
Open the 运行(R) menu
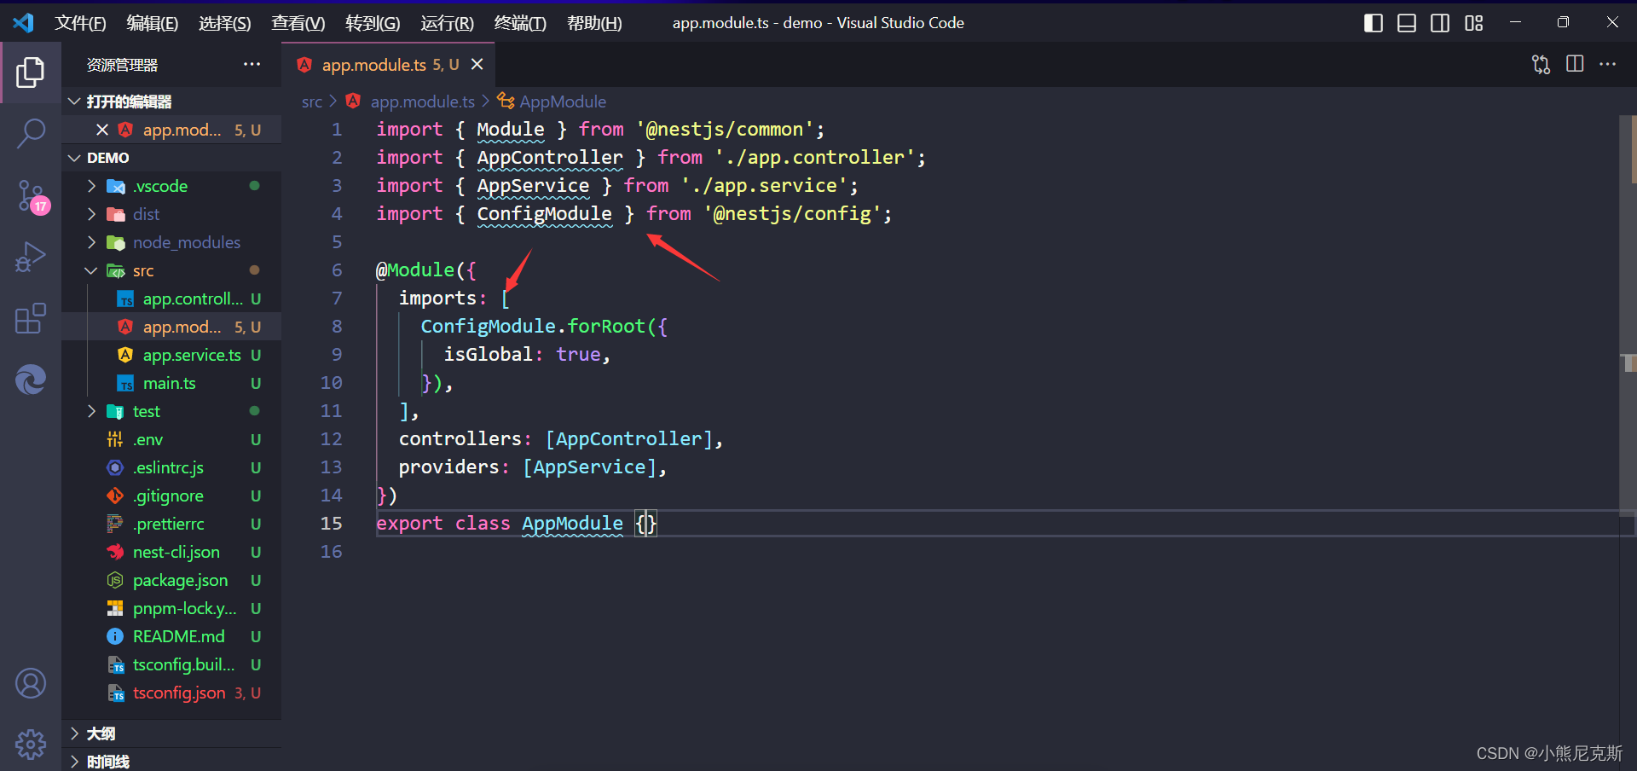[447, 23]
